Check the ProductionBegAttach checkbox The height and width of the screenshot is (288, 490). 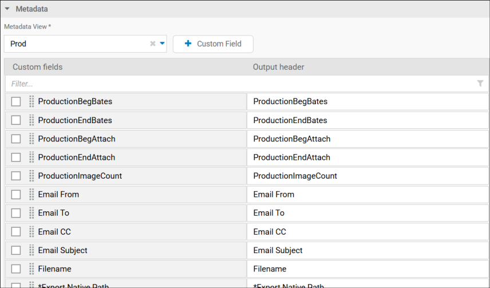click(16, 139)
